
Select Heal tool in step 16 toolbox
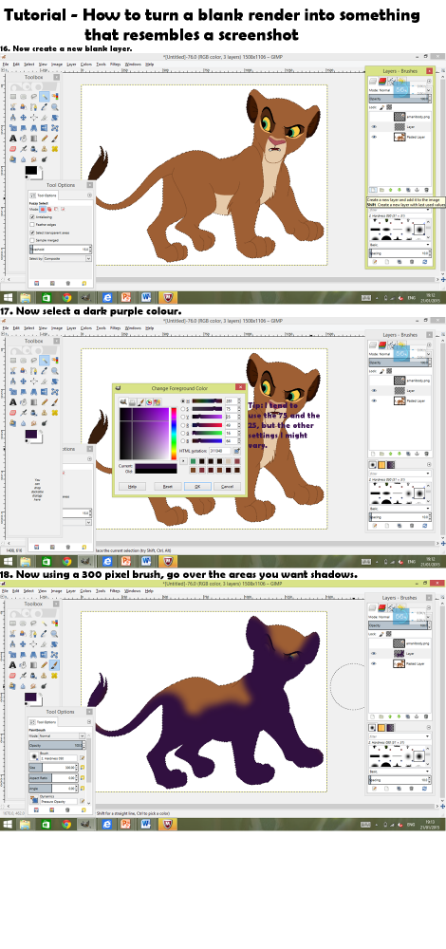[55, 149]
